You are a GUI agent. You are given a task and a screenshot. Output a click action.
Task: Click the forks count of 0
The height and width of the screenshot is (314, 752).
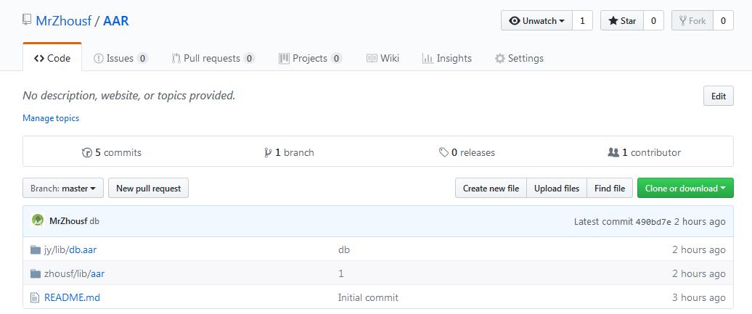tap(723, 20)
